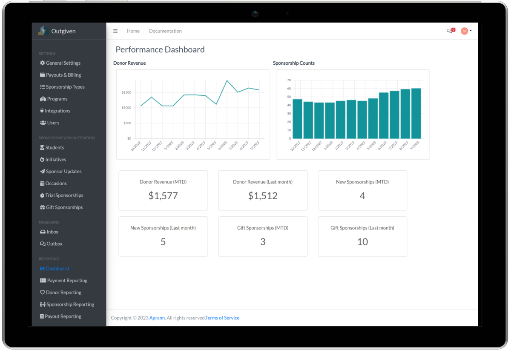Image resolution: width=511 pixels, height=350 pixels.
Task: Click the Performance Dashboard heading
Action: pyautogui.click(x=160, y=49)
